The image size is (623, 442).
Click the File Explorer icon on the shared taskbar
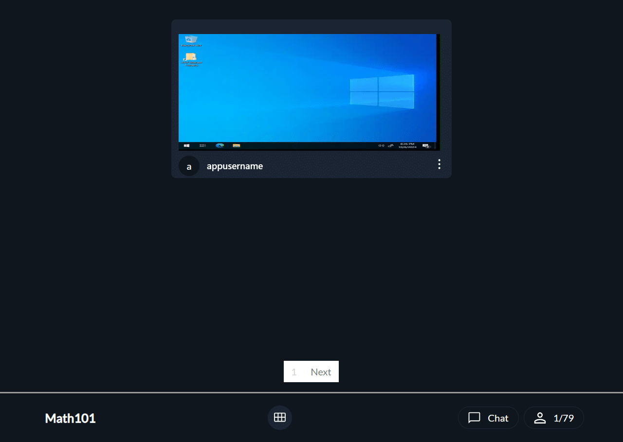(236, 145)
